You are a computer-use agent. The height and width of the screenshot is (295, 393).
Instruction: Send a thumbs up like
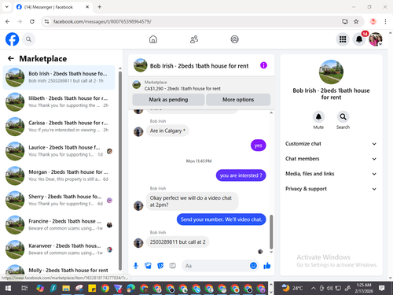266,266
